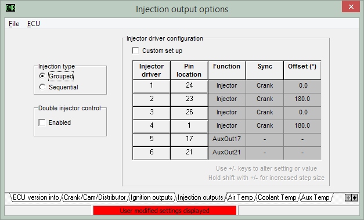
Task: Enable Double injector control checkbox
Action: 42,122
